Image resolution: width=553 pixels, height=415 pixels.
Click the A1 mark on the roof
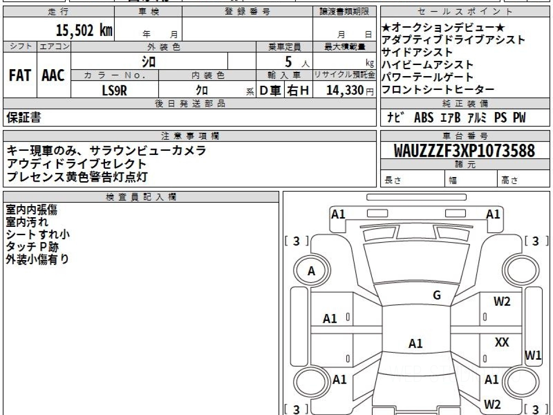(x=416, y=344)
